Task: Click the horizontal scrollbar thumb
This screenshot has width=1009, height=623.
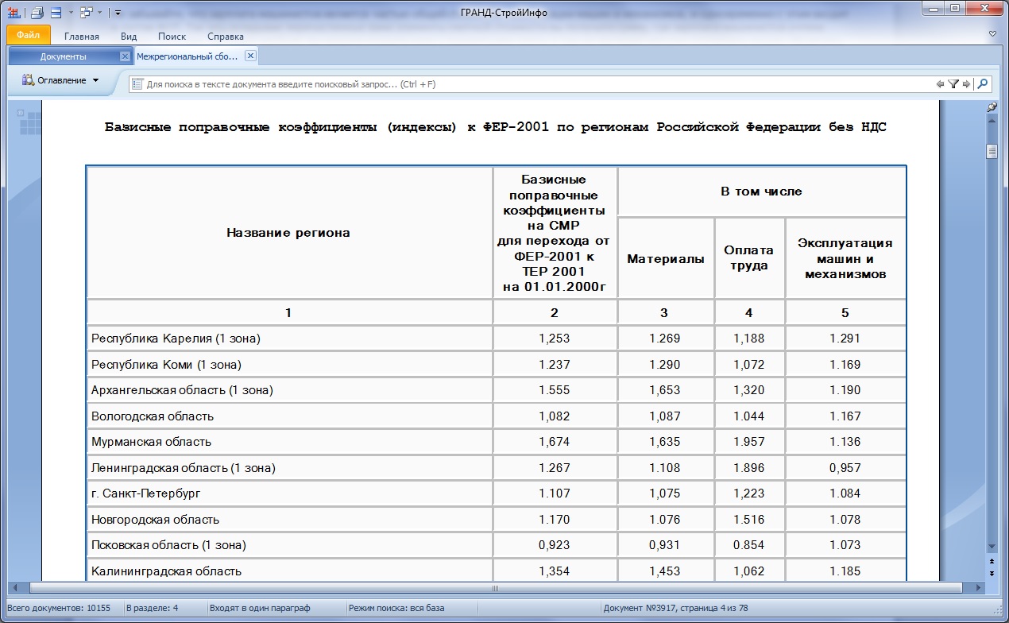Action: [x=497, y=588]
